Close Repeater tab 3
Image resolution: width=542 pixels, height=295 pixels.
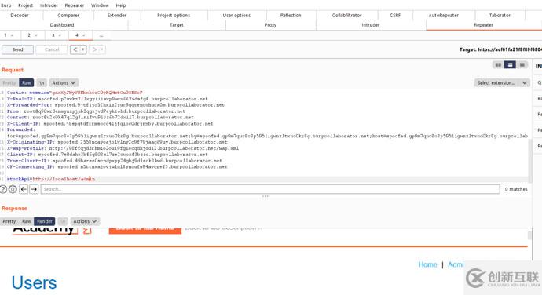[x=60, y=35]
